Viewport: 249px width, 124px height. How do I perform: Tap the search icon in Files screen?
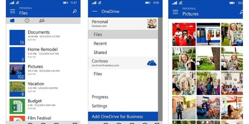[x=75, y=11]
